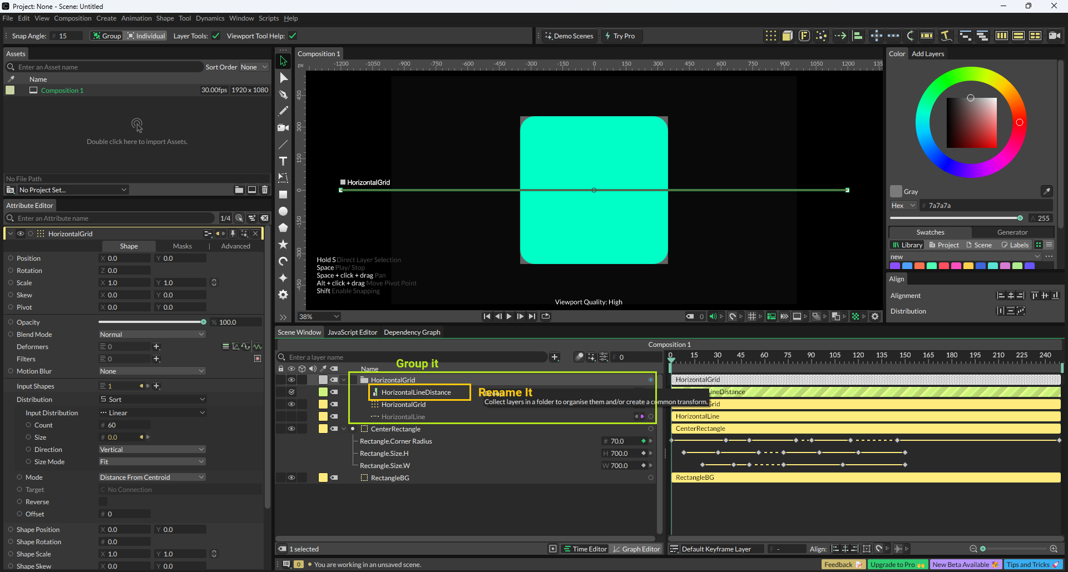The width and height of the screenshot is (1068, 572).
Task: Toggle the Viewport Tool Help checkbox
Action: pyautogui.click(x=293, y=36)
